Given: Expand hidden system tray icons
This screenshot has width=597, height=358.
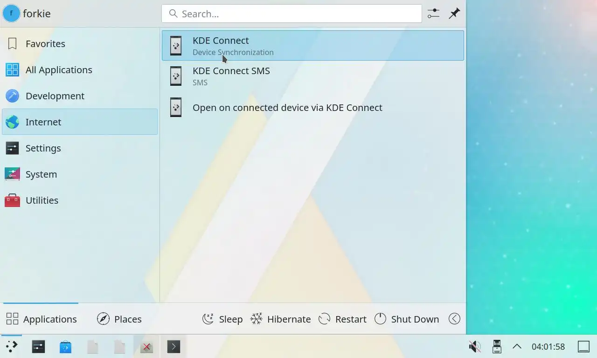Looking at the screenshot, I should [x=517, y=346].
